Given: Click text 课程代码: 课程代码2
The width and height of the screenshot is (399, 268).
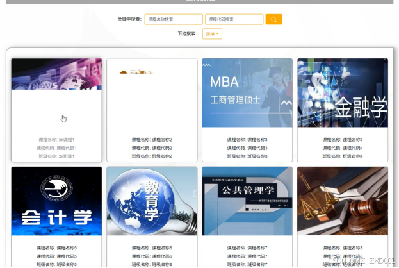Looking at the screenshot, I should [152, 148].
